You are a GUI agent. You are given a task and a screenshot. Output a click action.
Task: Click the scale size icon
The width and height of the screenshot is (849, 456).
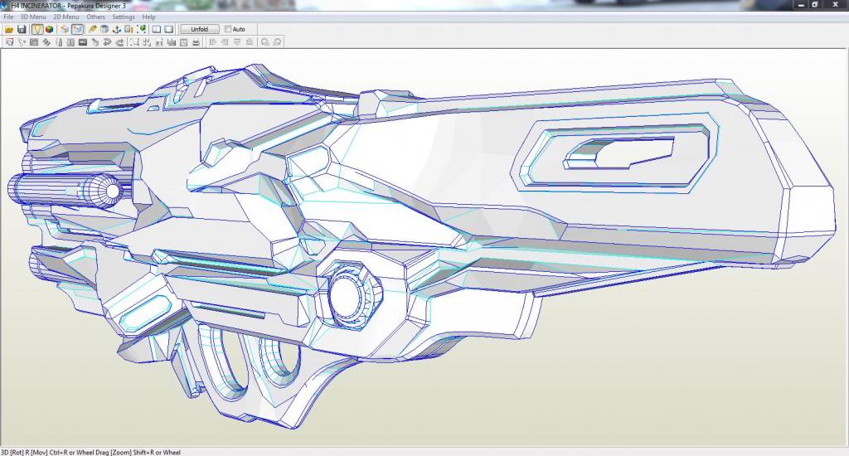pyautogui.click(x=129, y=29)
